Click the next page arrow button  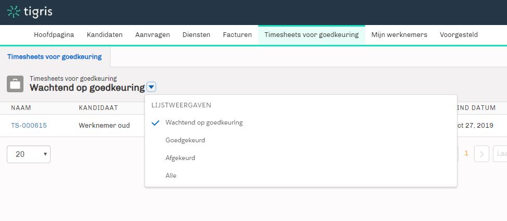[481, 154]
